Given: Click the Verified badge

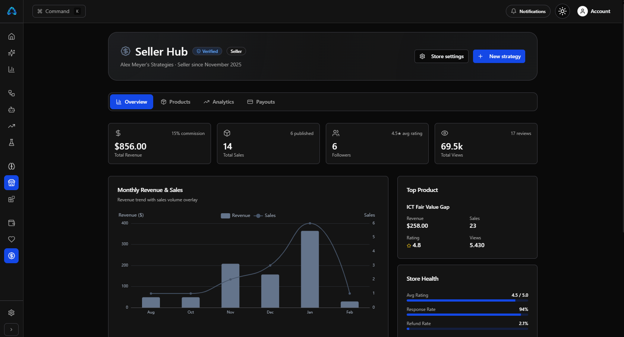Looking at the screenshot, I should (207, 51).
